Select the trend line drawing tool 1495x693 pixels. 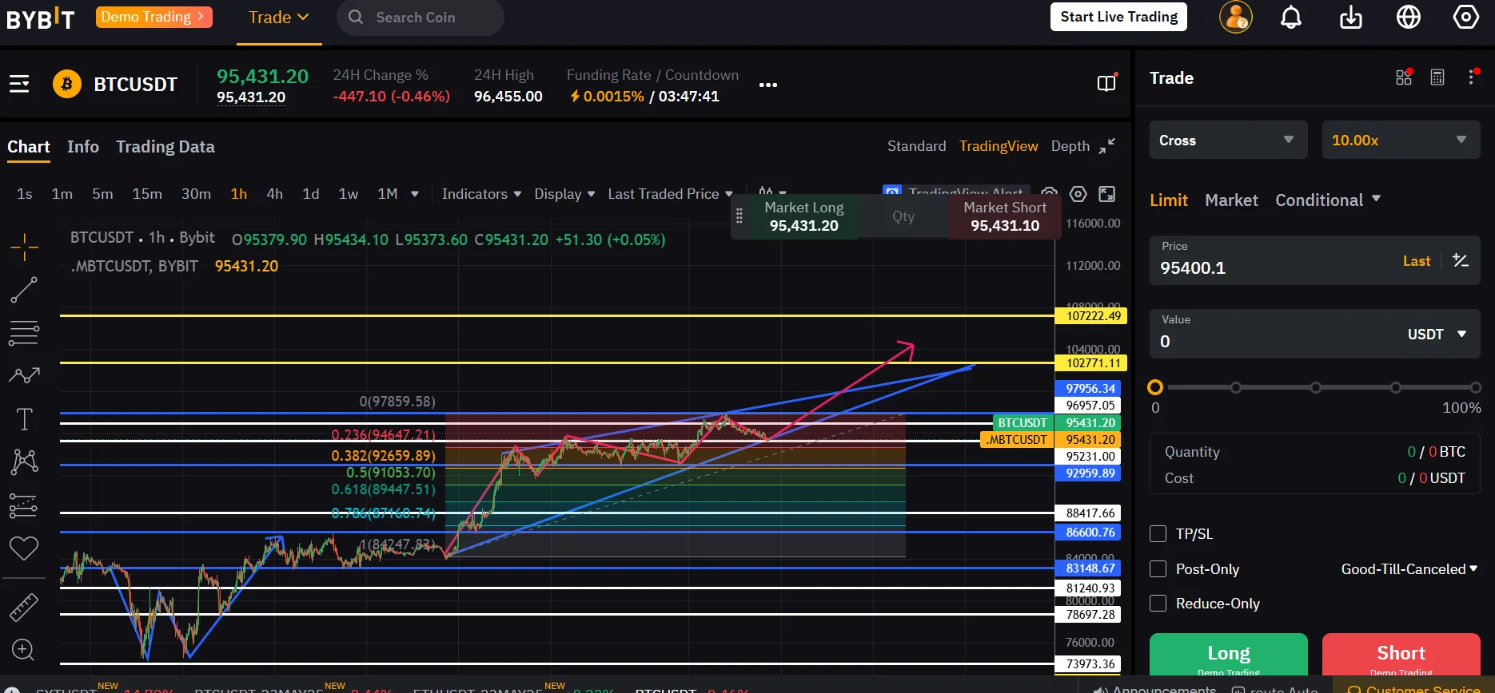point(24,290)
